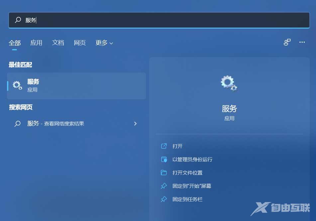This screenshot has width=316, height=221.
Task: Click the search magnifier icon in search box
Action: 18,20
